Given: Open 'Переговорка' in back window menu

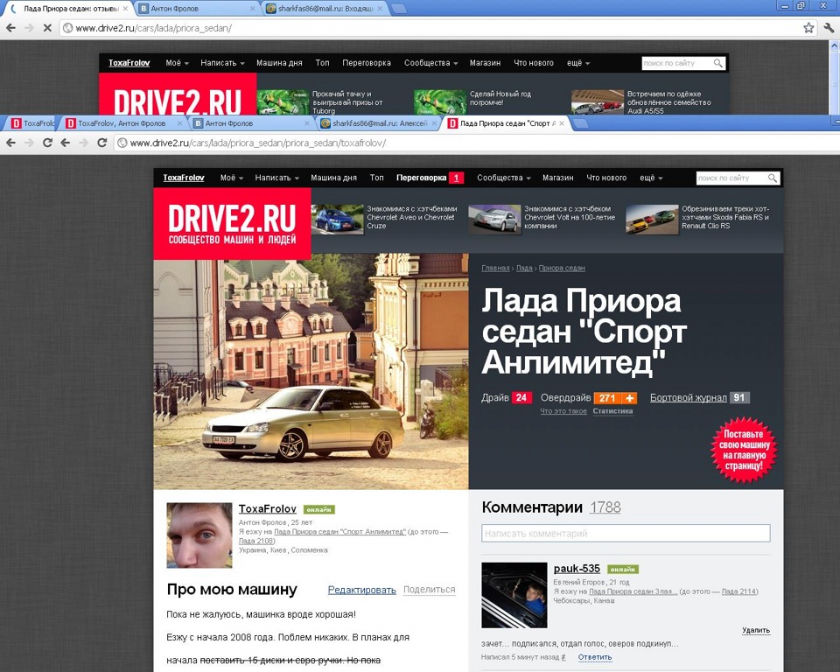Looking at the screenshot, I should point(367,63).
